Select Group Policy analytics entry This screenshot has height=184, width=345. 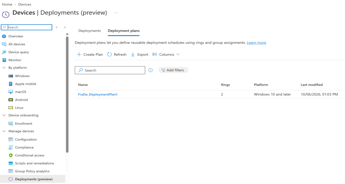[32, 171]
